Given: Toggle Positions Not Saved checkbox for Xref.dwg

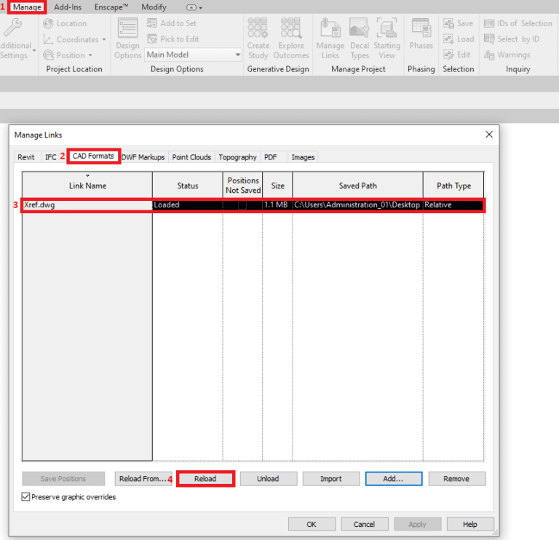Looking at the screenshot, I should coord(242,205).
